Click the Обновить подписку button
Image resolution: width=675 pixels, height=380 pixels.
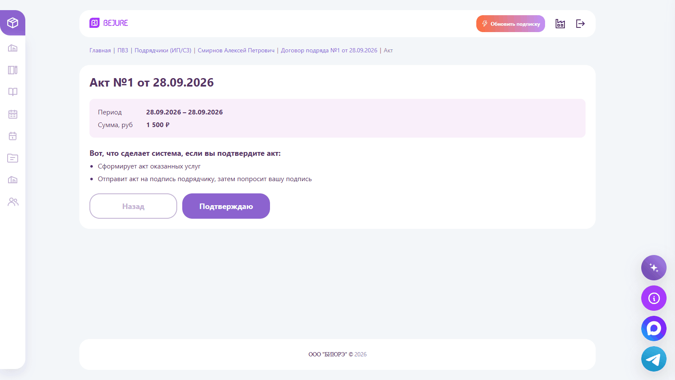pyautogui.click(x=510, y=24)
